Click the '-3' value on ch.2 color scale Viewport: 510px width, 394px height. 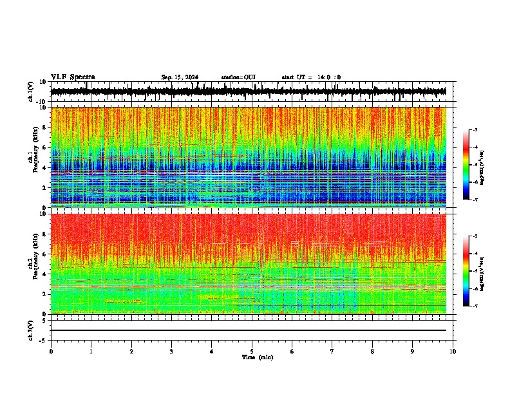pos(475,236)
